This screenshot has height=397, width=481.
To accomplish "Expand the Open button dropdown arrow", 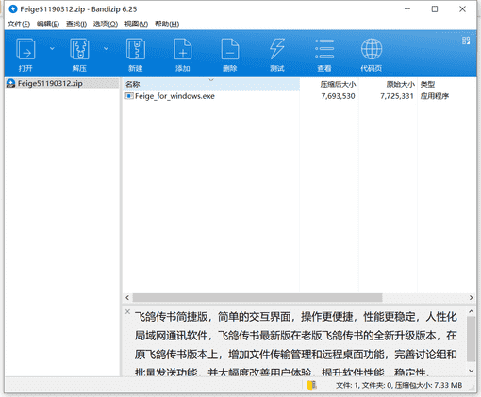I will pyautogui.click(x=52, y=48).
